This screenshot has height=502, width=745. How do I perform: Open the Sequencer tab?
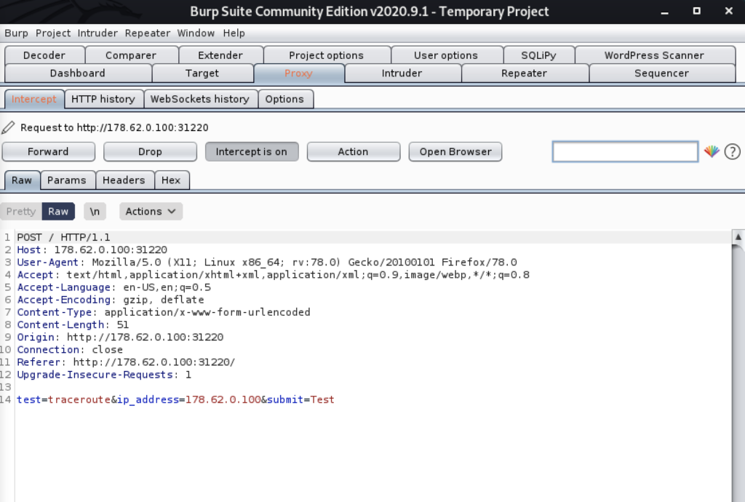coord(661,73)
